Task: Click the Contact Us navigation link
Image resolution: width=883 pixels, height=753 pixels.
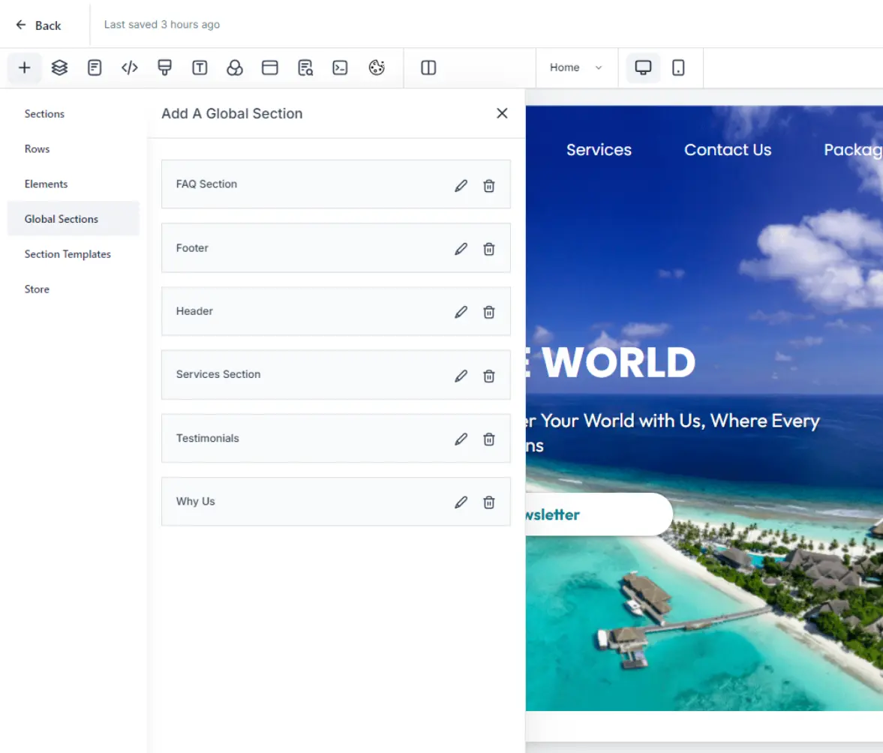Action: pyautogui.click(x=727, y=150)
